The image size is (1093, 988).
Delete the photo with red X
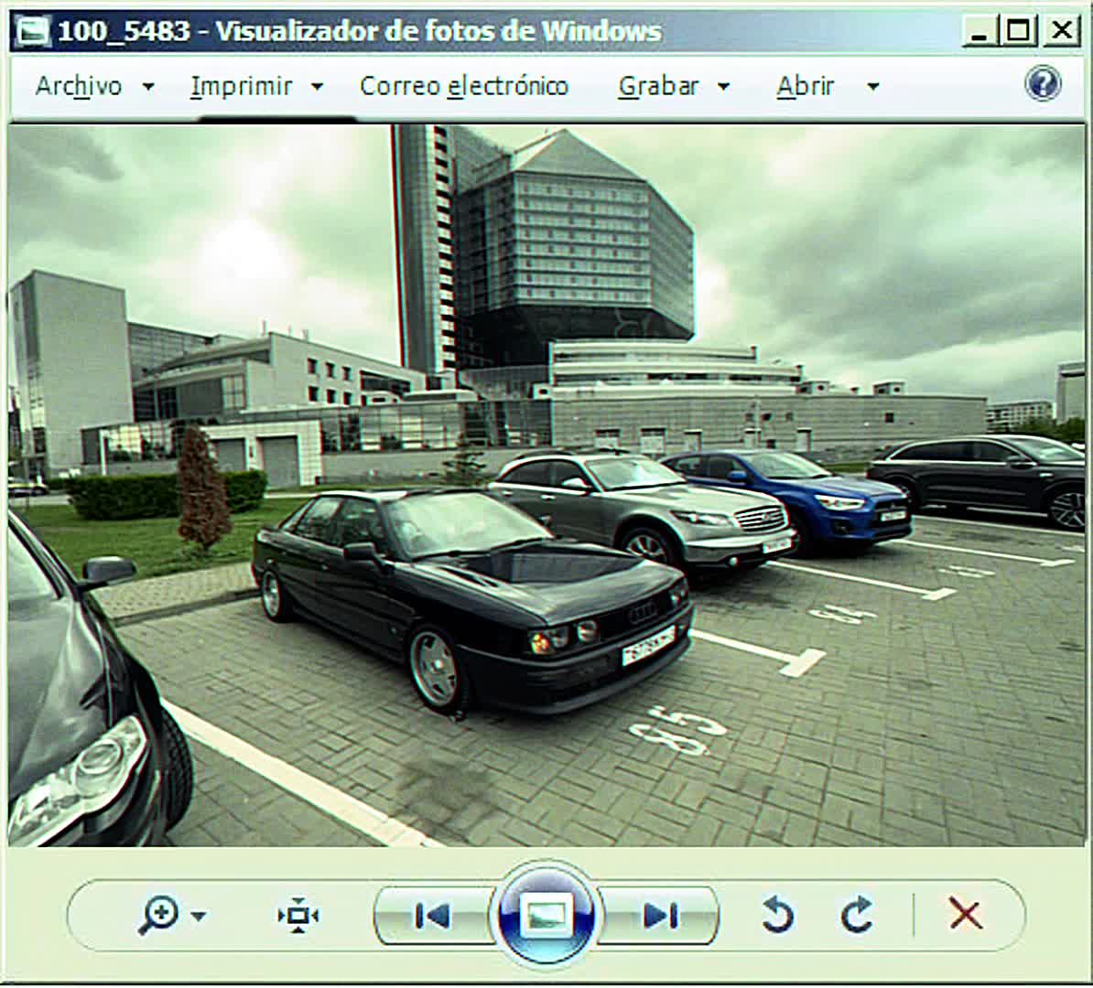point(966,914)
